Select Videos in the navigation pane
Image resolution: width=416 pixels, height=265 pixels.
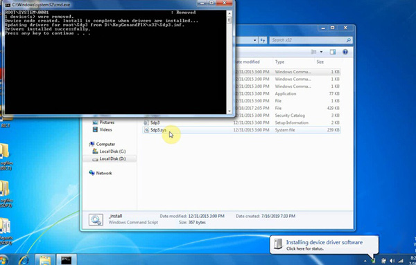coord(105,129)
